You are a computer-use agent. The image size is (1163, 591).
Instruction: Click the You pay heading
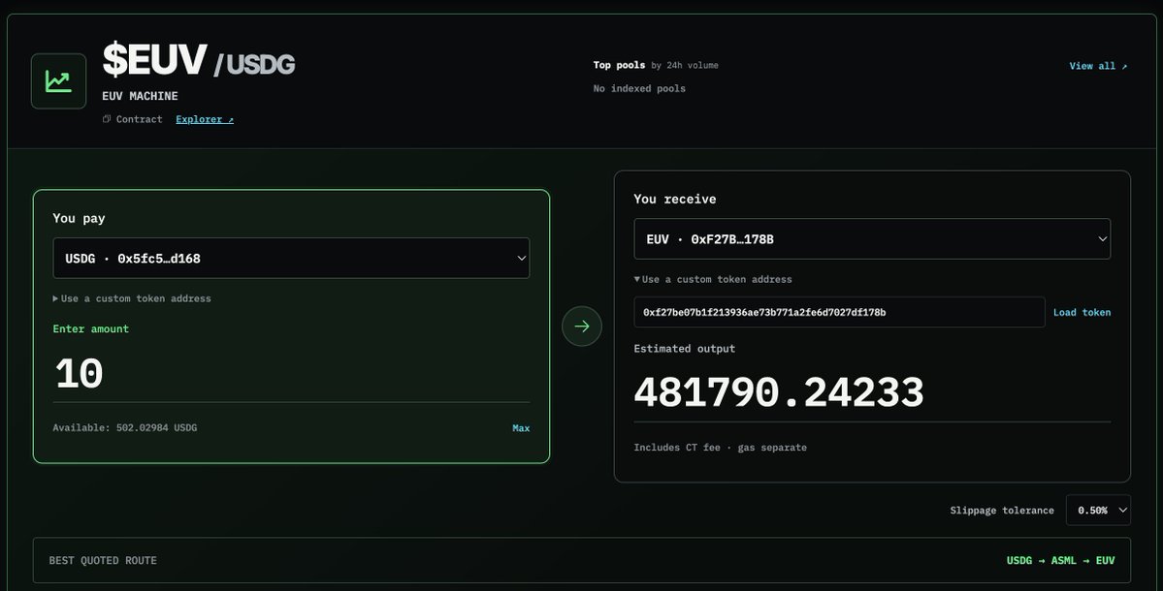(79, 219)
